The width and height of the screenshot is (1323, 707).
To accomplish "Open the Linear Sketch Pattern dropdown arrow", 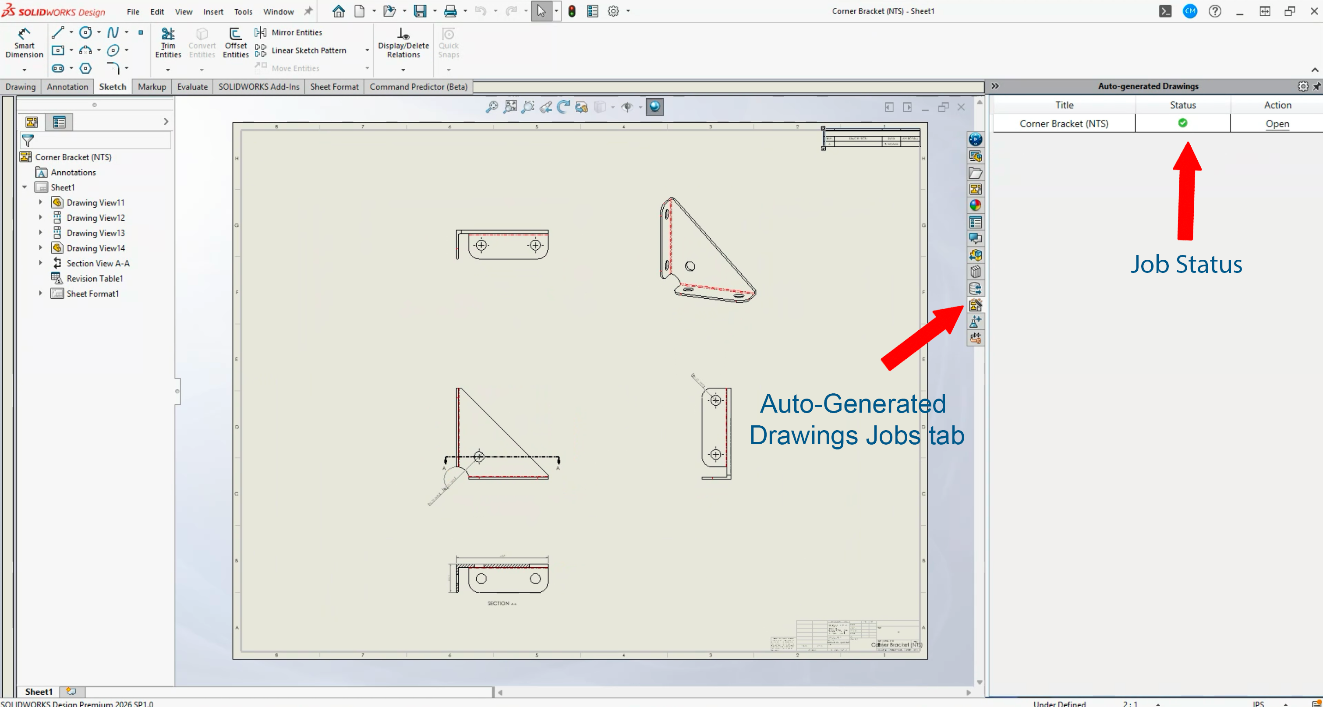I will (367, 50).
